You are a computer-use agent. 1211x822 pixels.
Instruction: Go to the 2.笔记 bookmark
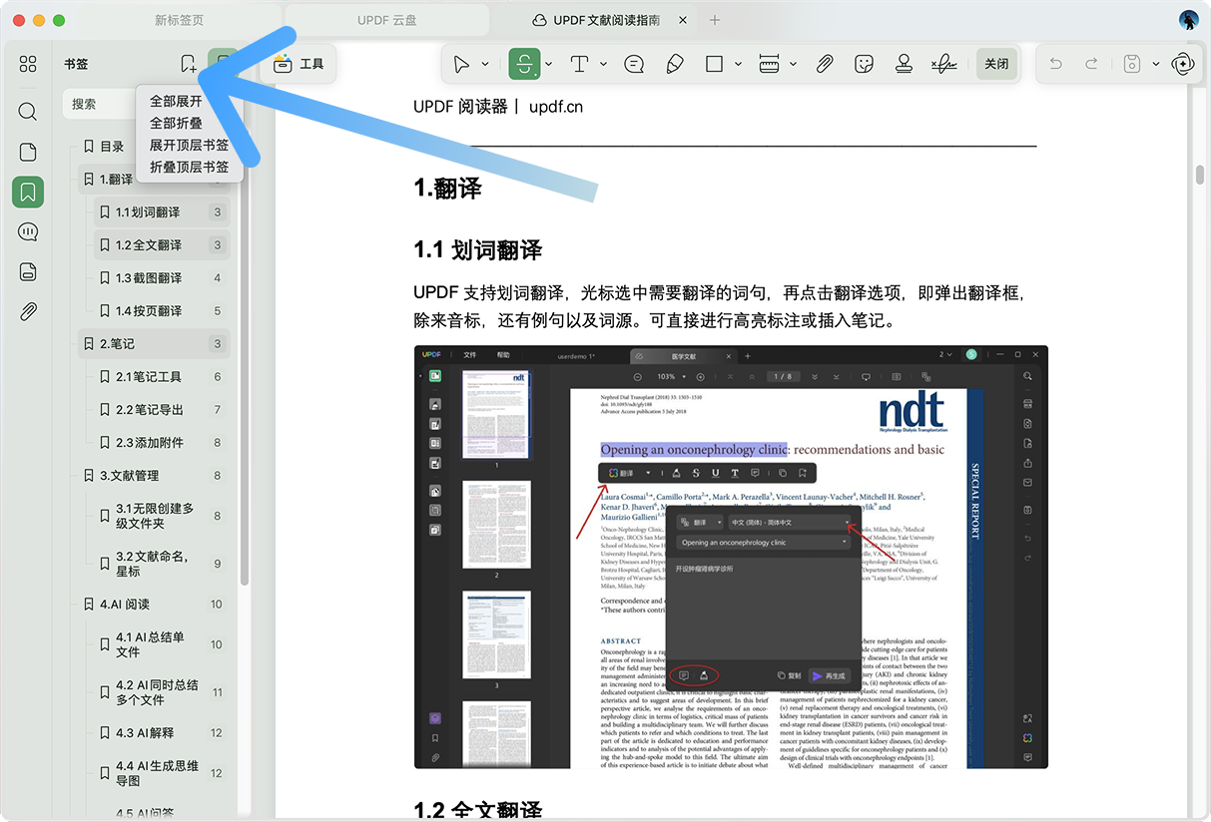pyautogui.click(x=155, y=344)
